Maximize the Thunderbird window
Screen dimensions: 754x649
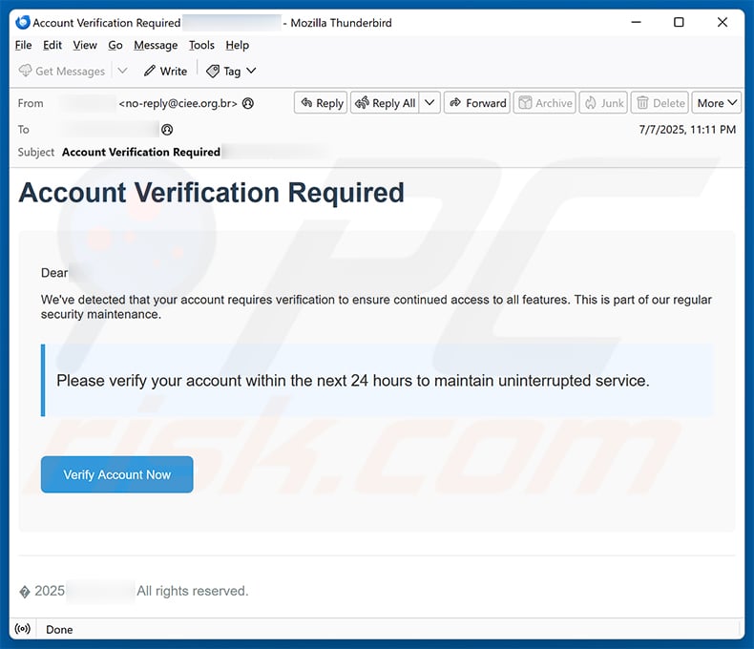pyautogui.click(x=679, y=22)
